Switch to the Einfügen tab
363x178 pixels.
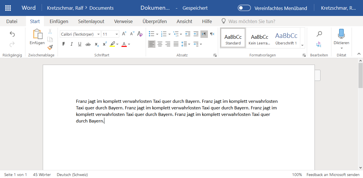59,21
